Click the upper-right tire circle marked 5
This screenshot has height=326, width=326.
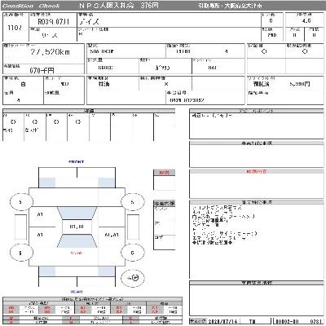(132, 202)
